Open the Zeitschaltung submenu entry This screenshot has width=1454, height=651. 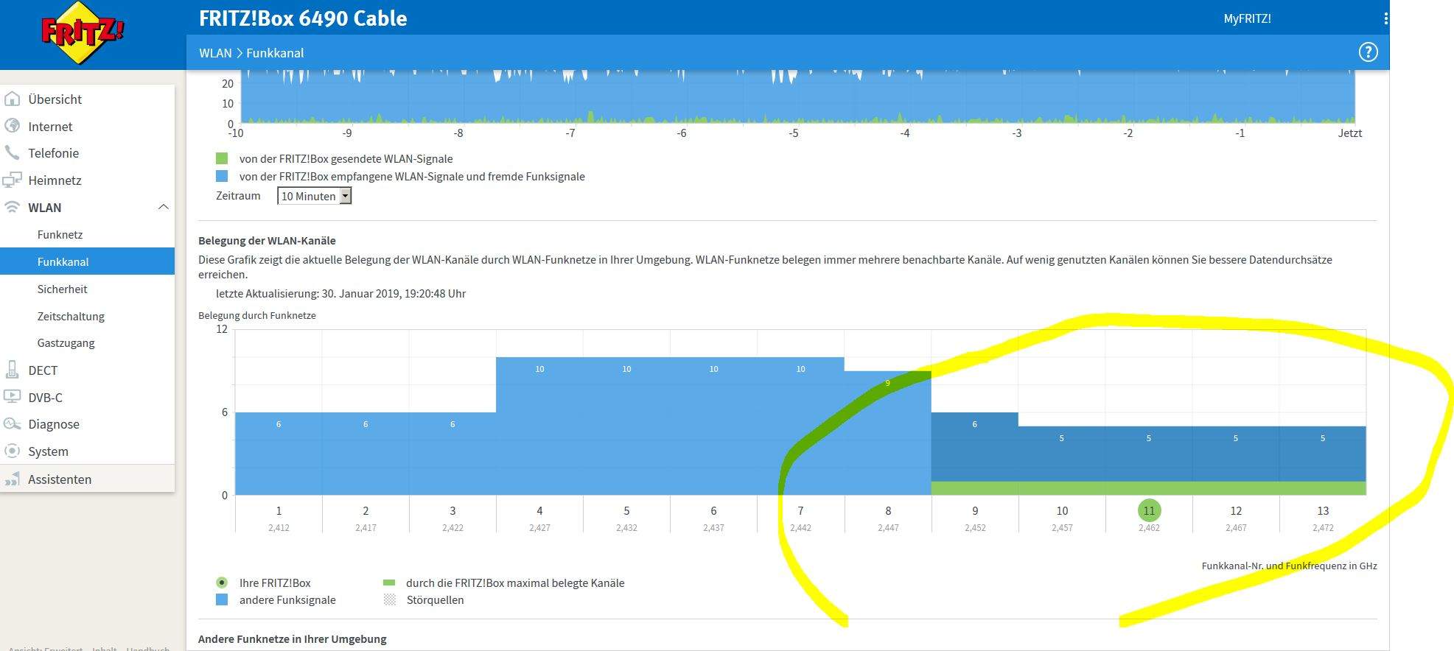pyautogui.click(x=71, y=317)
